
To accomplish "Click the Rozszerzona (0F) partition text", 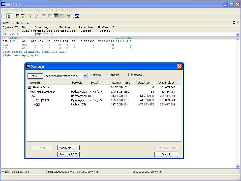I will [x=82, y=96].
